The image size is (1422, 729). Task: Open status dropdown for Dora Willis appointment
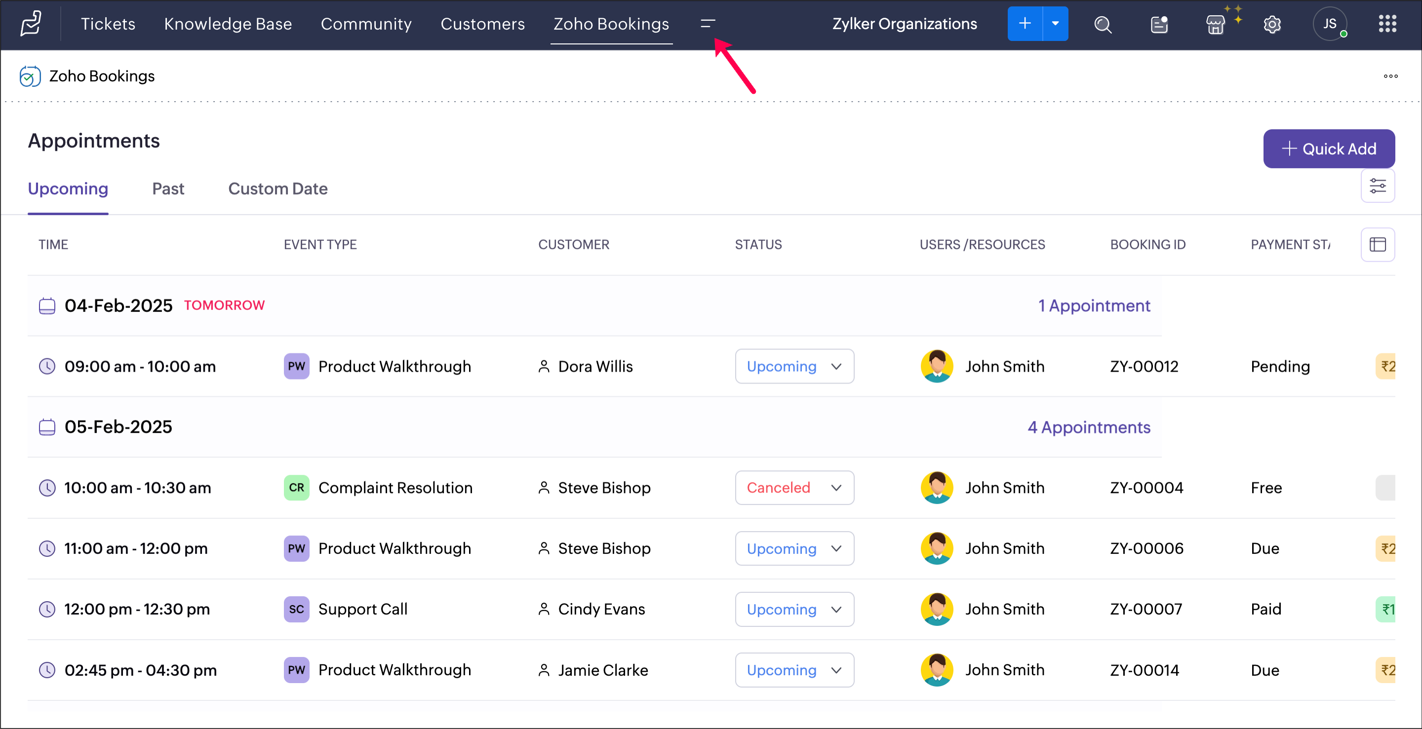[x=794, y=366]
